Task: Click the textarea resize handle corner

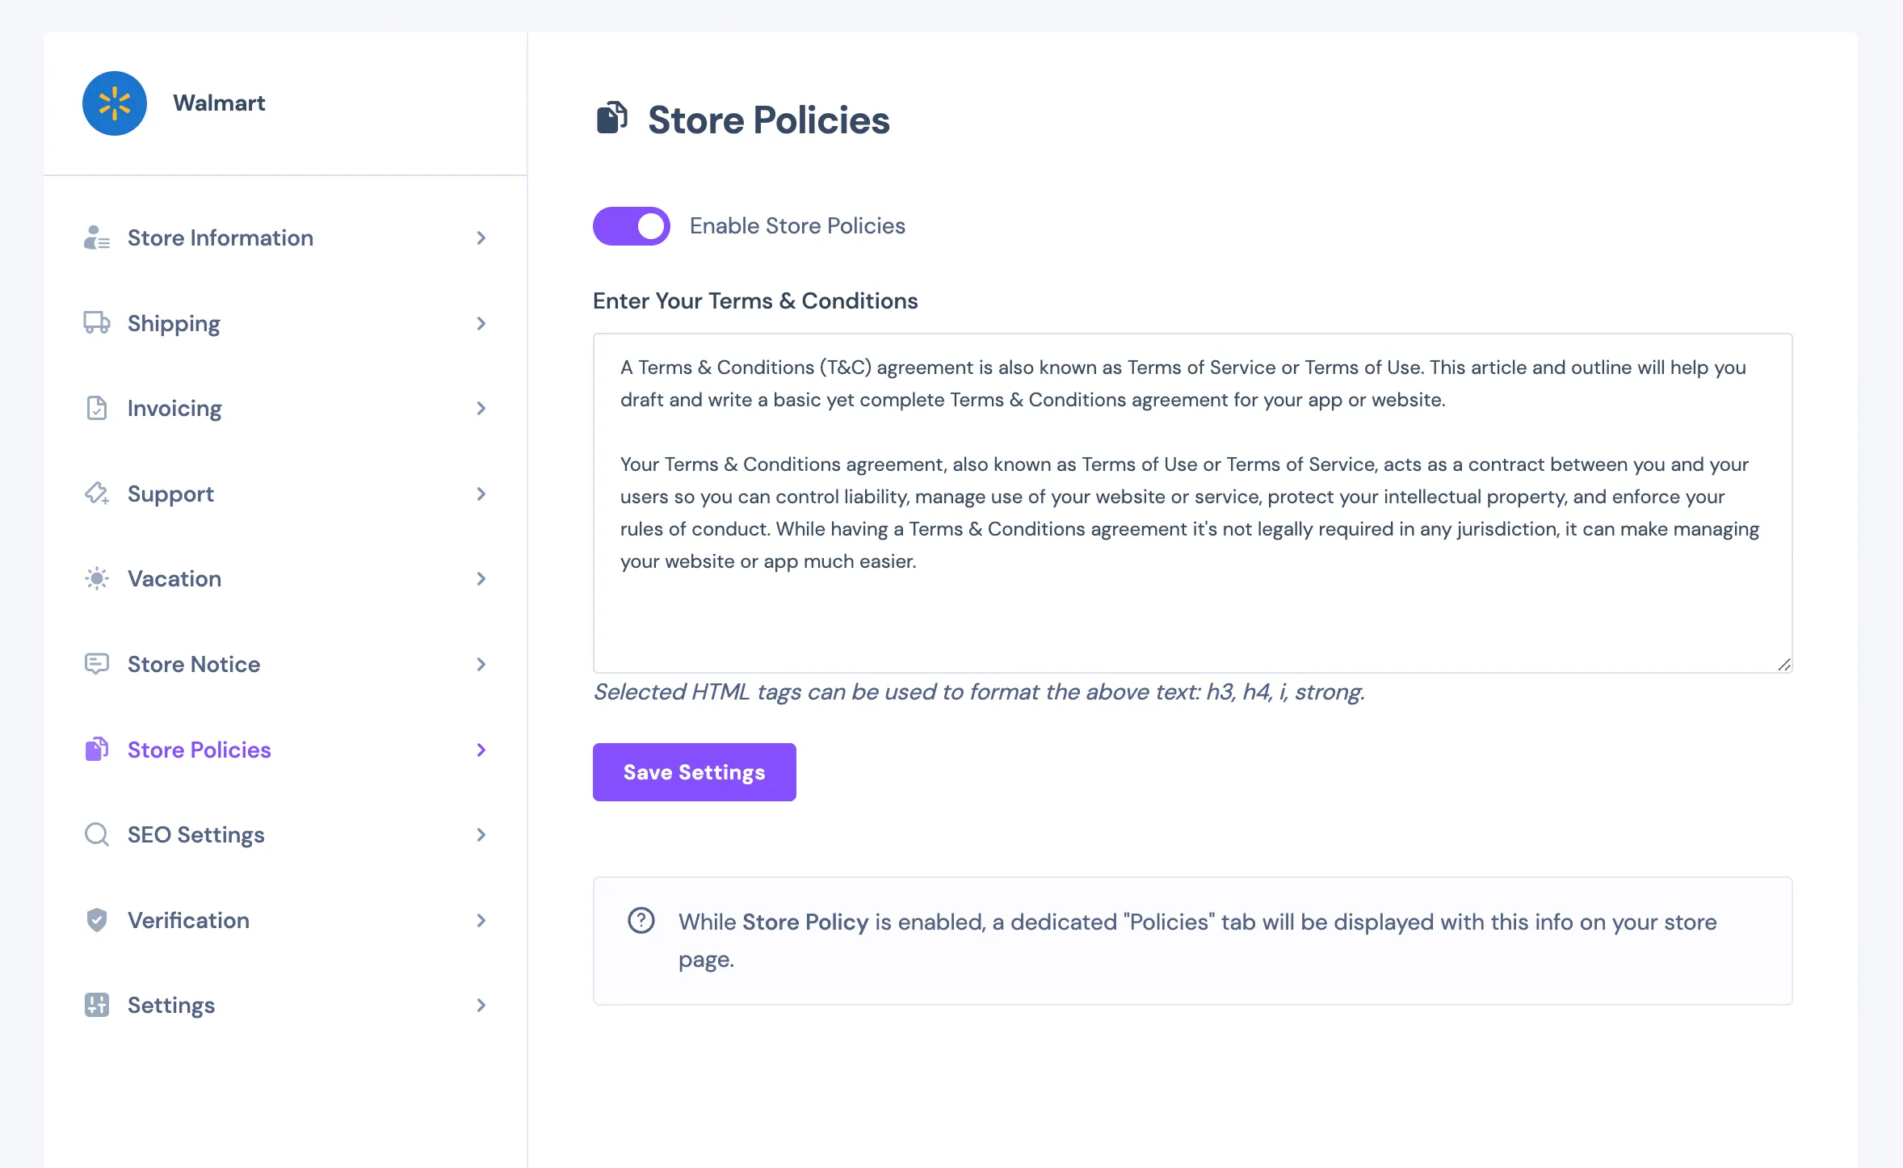Action: [x=1783, y=664]
